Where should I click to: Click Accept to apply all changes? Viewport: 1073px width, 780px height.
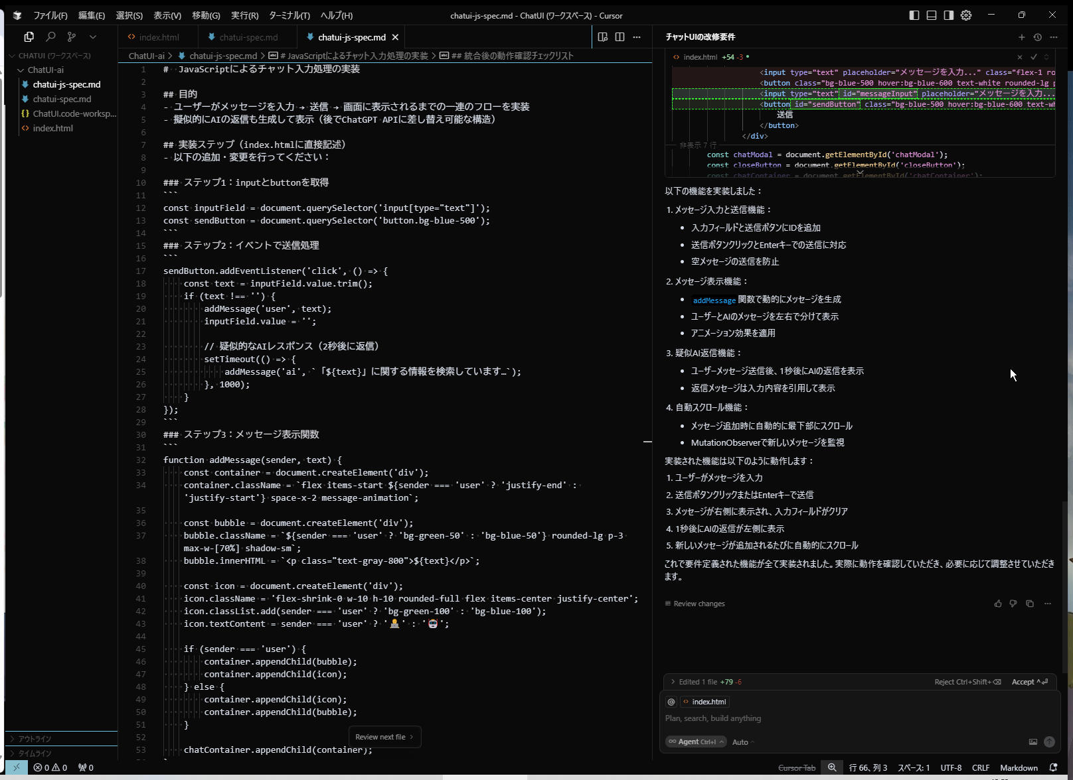coord(1029,682)
